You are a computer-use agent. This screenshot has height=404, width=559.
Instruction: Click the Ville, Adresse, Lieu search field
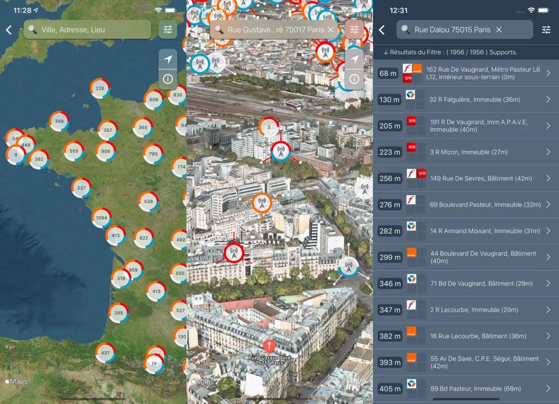click(88, 30)
